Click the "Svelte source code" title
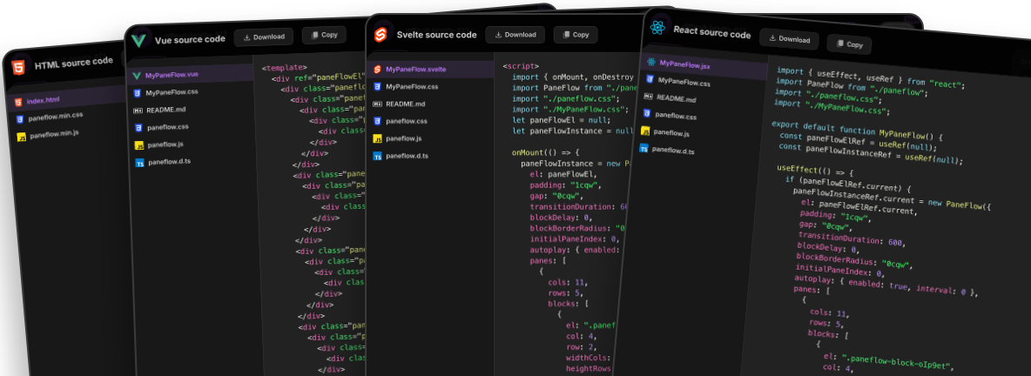 [x=436, y=35]
